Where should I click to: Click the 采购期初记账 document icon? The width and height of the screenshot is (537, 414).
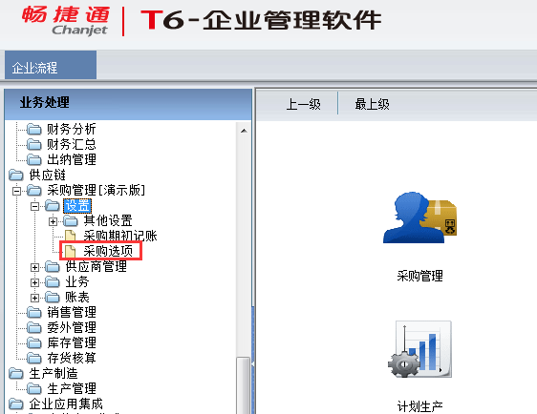pos(70,236)
